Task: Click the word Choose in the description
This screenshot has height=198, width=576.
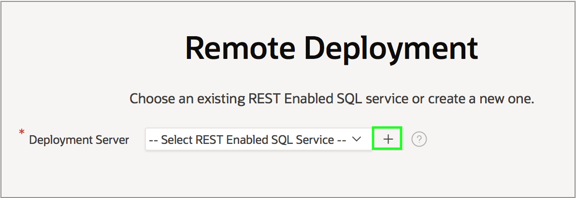Action: [150, 99]
